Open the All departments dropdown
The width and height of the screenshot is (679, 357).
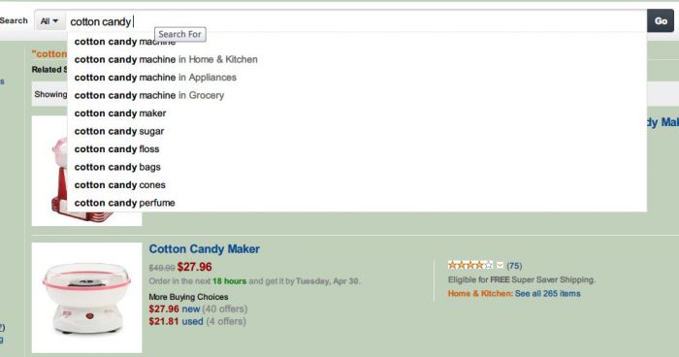point(48,21)
